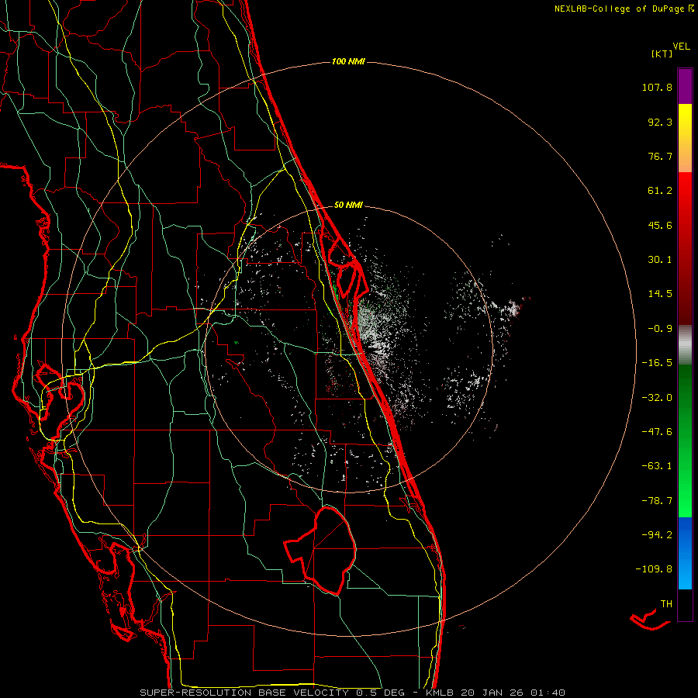Image resolution: width=698 pixels, height=698 pixels.
Task: Click the 14.5 legend value
Action: tap(660, 294)
